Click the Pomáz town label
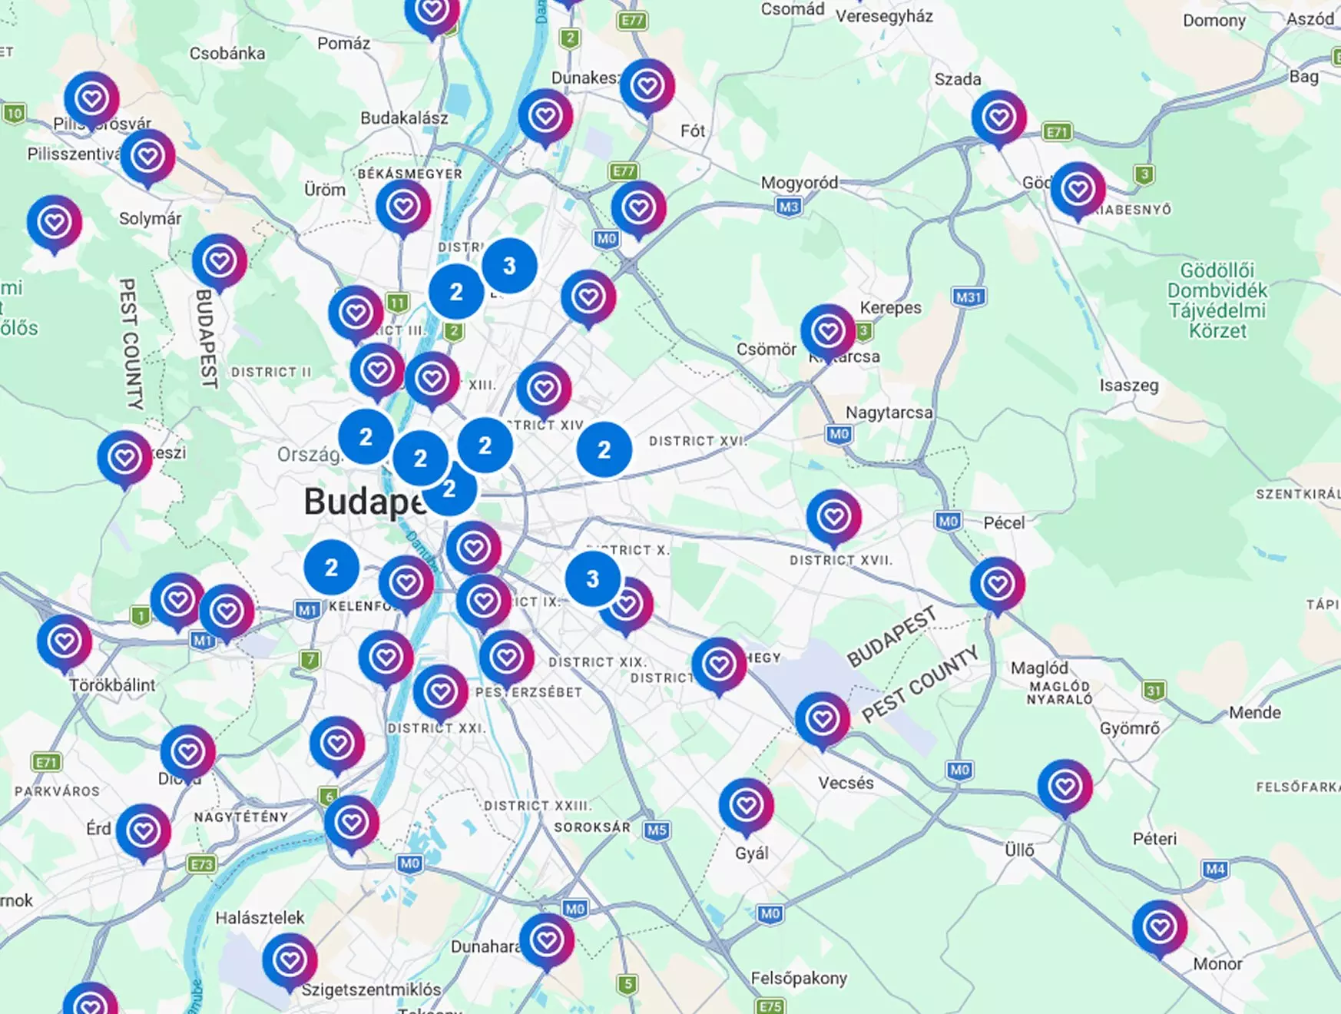1341x1014 pixels. pyautogui.click(x=343, y=44)
